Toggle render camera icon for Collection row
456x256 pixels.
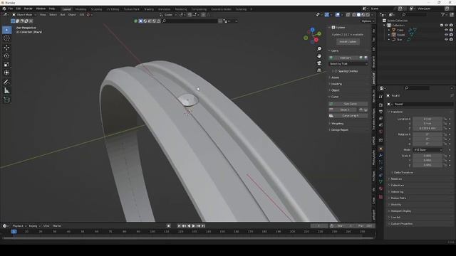pyautogui.click(x=451, y=26)
